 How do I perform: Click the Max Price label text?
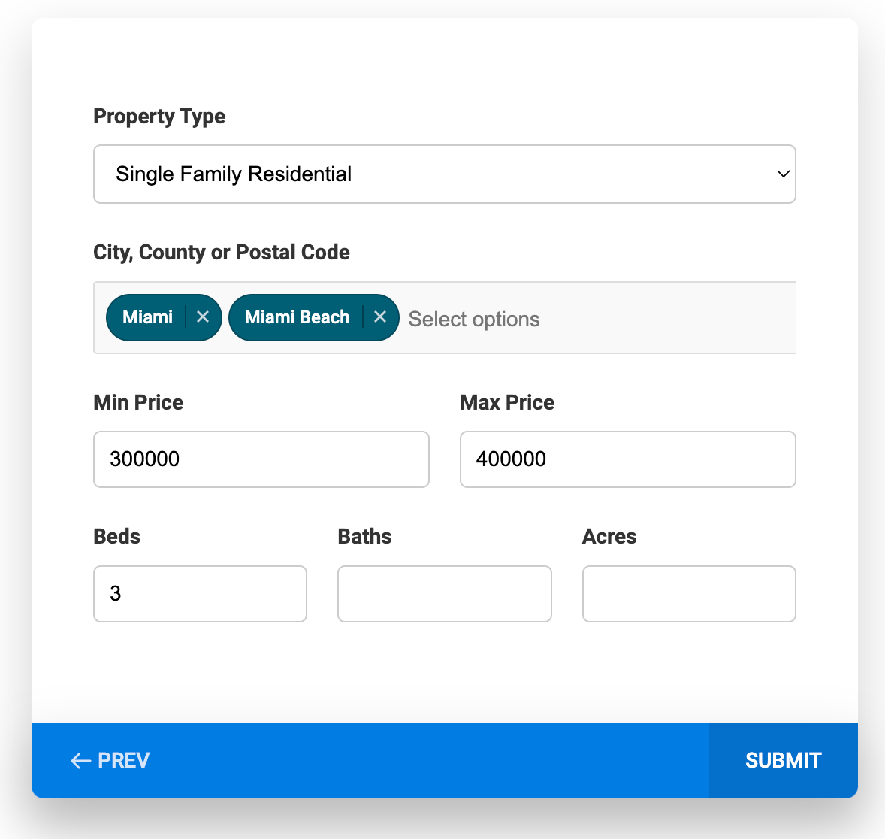click(507, 402)
